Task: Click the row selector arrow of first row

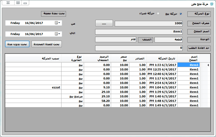Action: (x=208, y=65)
